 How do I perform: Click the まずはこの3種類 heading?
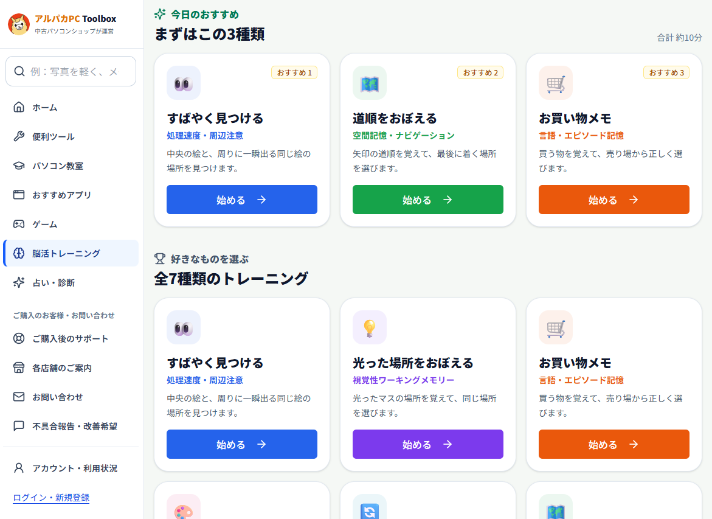click(x=209, y=34)
